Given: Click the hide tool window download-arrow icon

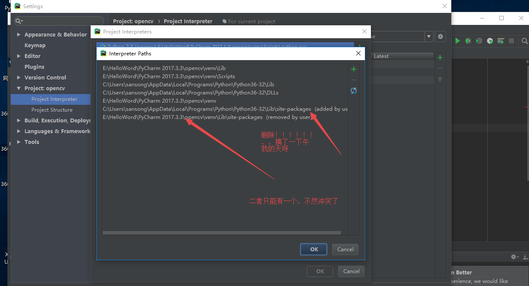Looking at the screenshot, I should (526, 257).
